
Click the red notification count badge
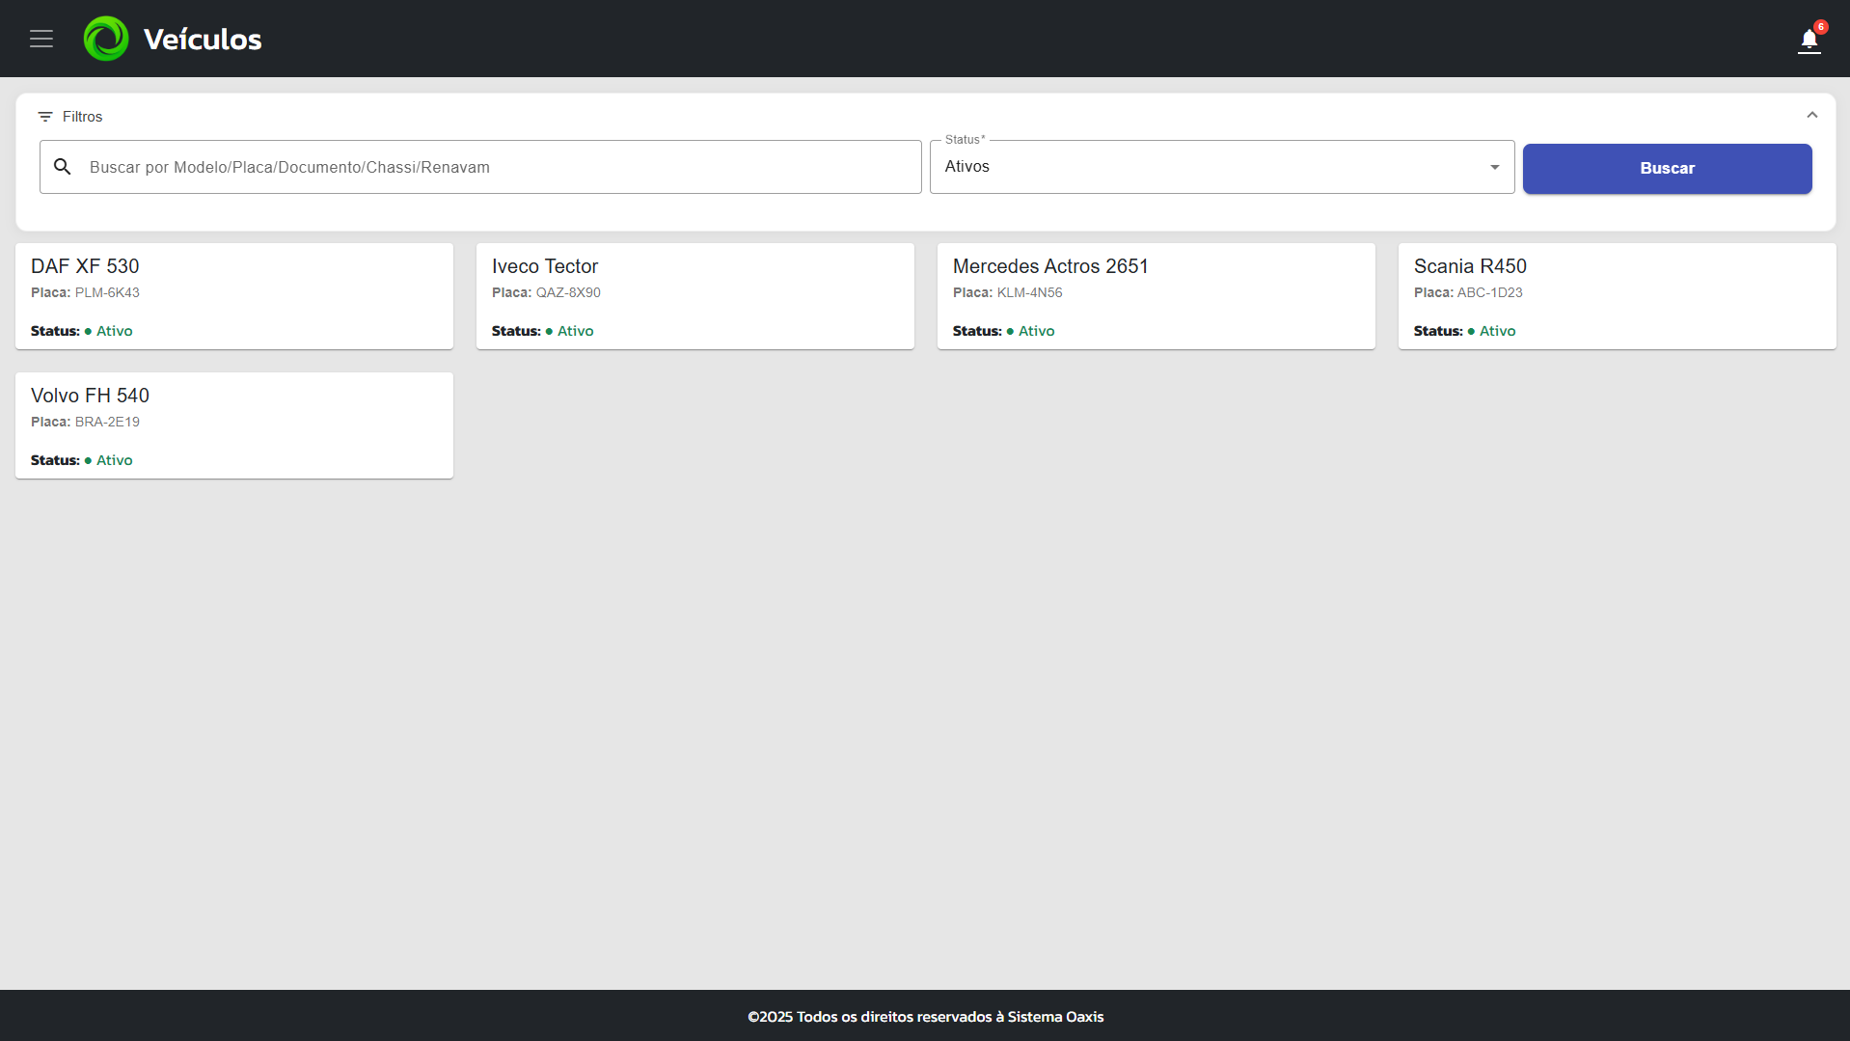tap(1820, 27)
